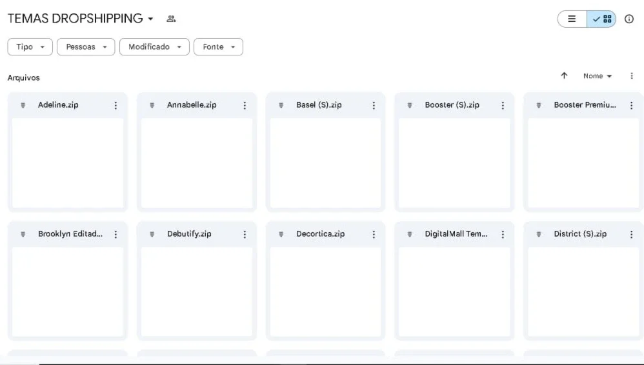The height and width of the screenshot is (365, 644).
Task: Open more actions for Adeline.zip
Action: coord(116,106)
